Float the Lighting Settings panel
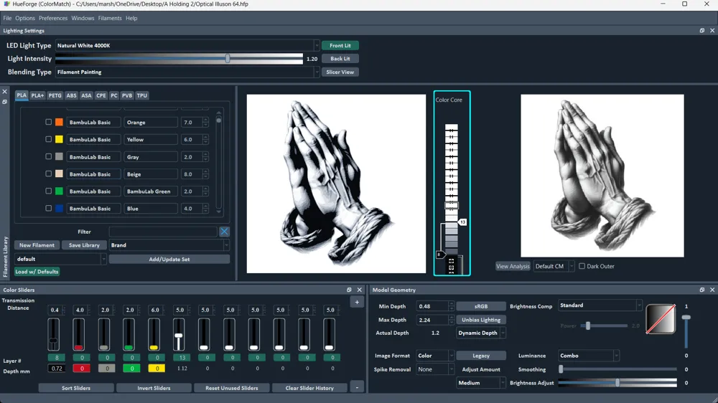This screenshot has height=403, width=718. (702, 31)
